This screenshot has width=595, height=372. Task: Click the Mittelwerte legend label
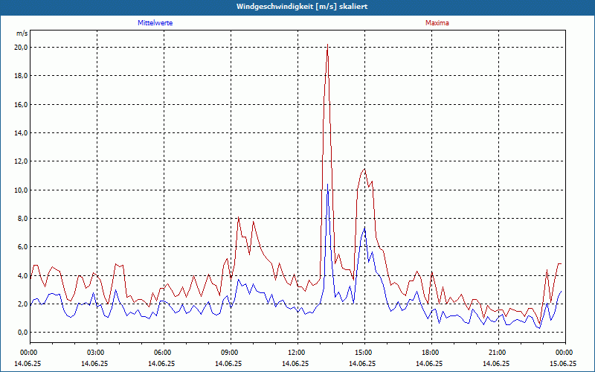pyautogui.click(x=155, y=23)
